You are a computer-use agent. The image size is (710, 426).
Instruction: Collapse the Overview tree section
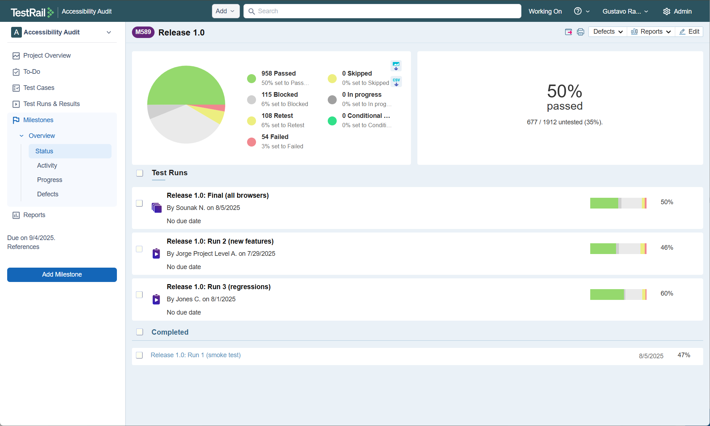pyautogui.click(x=22, y=136)
